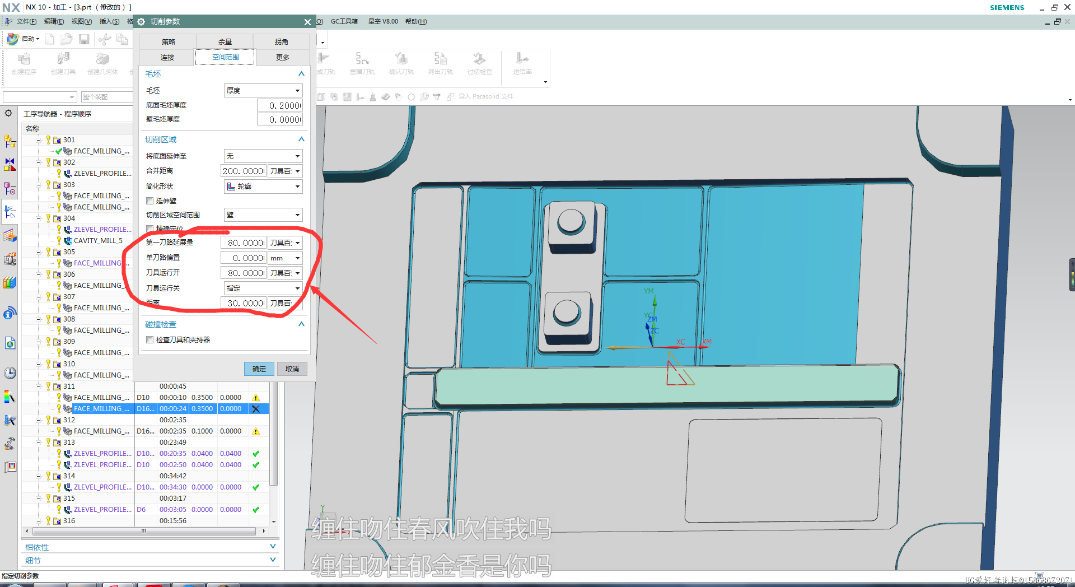Click the 启动 start button

click(x=24, y=39)
